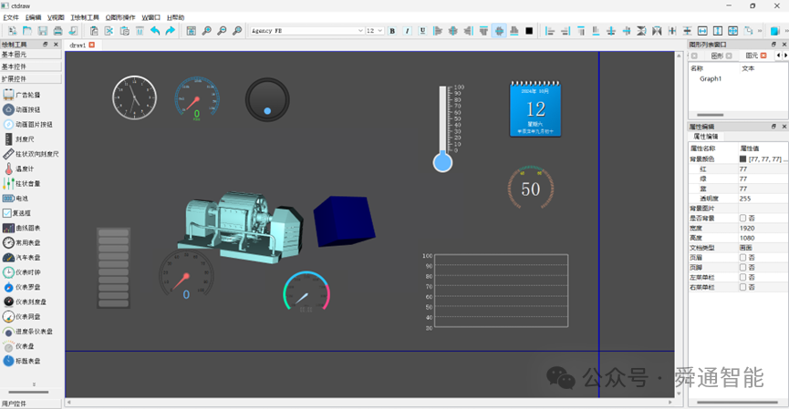Click the zoom in magnifier icon
This screenshot has height=409, width=789.
[x=206, y=31]
